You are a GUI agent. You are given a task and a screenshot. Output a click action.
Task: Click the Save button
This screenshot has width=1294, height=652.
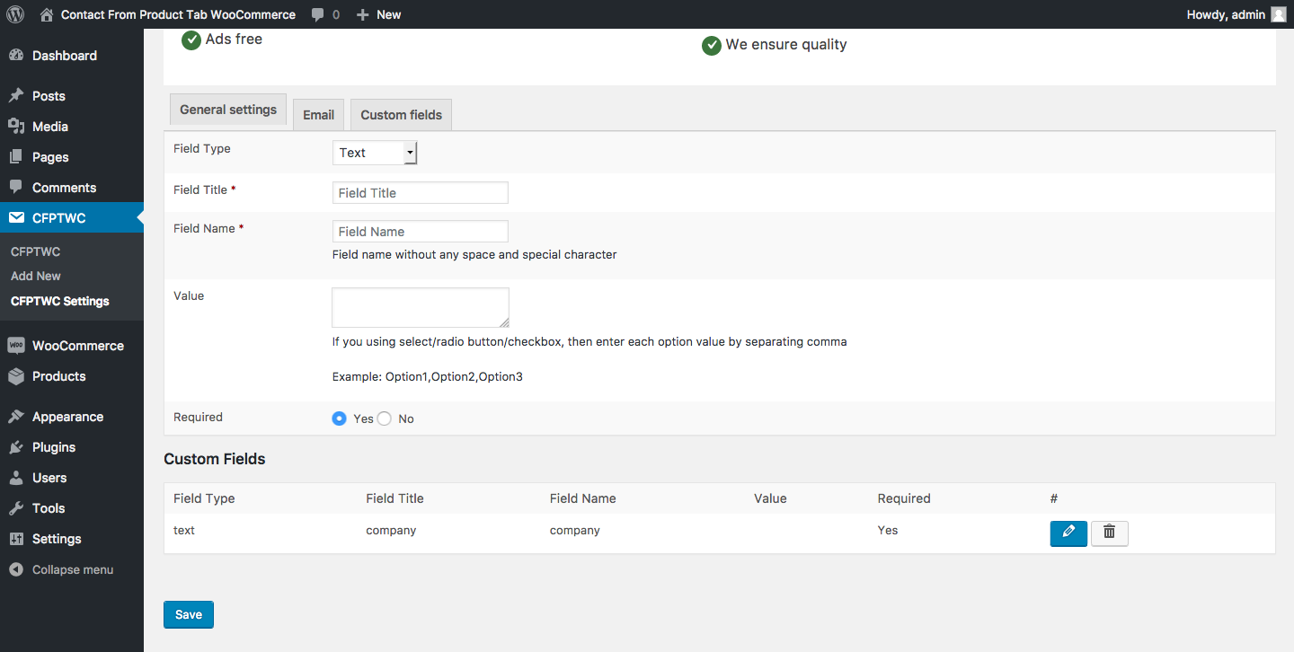click(x=189, y=614)
